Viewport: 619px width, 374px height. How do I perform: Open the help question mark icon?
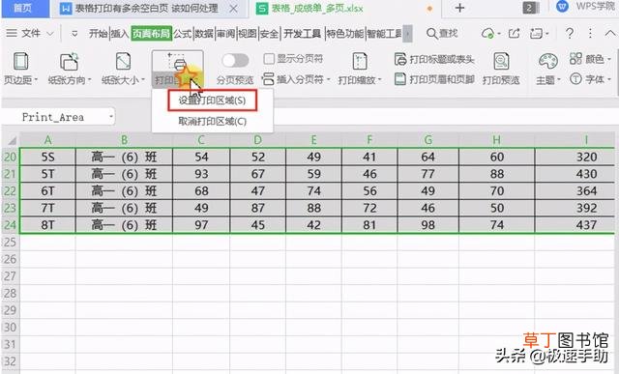click(x=570, y=34)
